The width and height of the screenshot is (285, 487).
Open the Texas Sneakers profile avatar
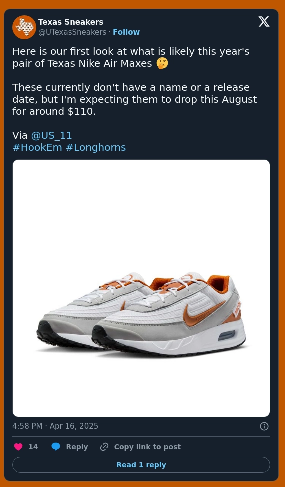click(x=24, y=27)
